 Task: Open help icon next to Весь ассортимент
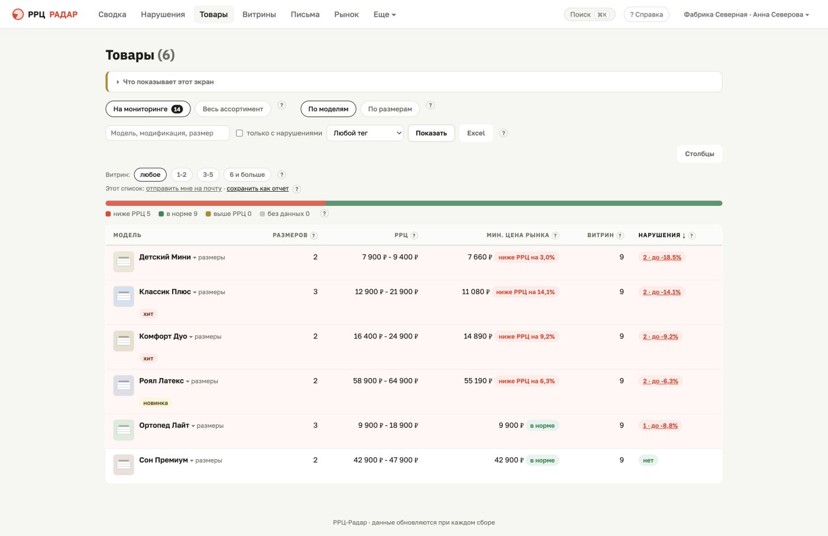[282, 105]
